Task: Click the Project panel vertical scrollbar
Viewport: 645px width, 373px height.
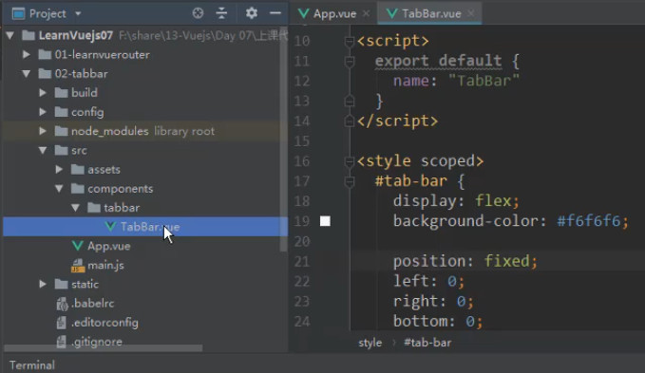Action: (x=283, y=139)
